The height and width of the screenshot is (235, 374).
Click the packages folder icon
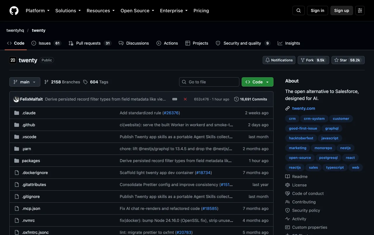coord(17,161)
